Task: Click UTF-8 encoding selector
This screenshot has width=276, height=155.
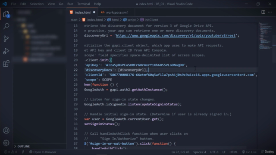Action: 214,152
